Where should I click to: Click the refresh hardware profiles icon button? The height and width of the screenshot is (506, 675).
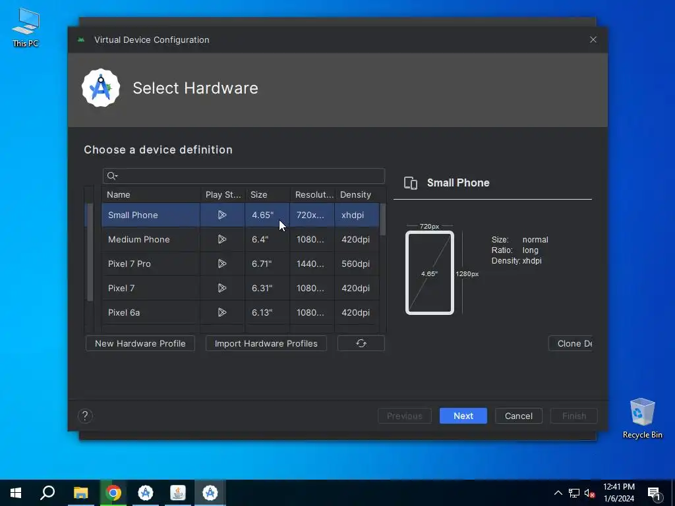pos(361,343)
